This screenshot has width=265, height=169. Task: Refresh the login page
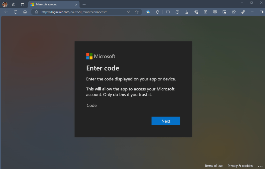[15, 12]
